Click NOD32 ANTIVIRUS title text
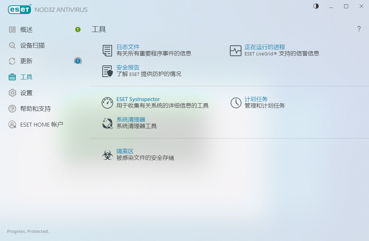This screenshot has width=369, height=241. (x=61, y=10)
